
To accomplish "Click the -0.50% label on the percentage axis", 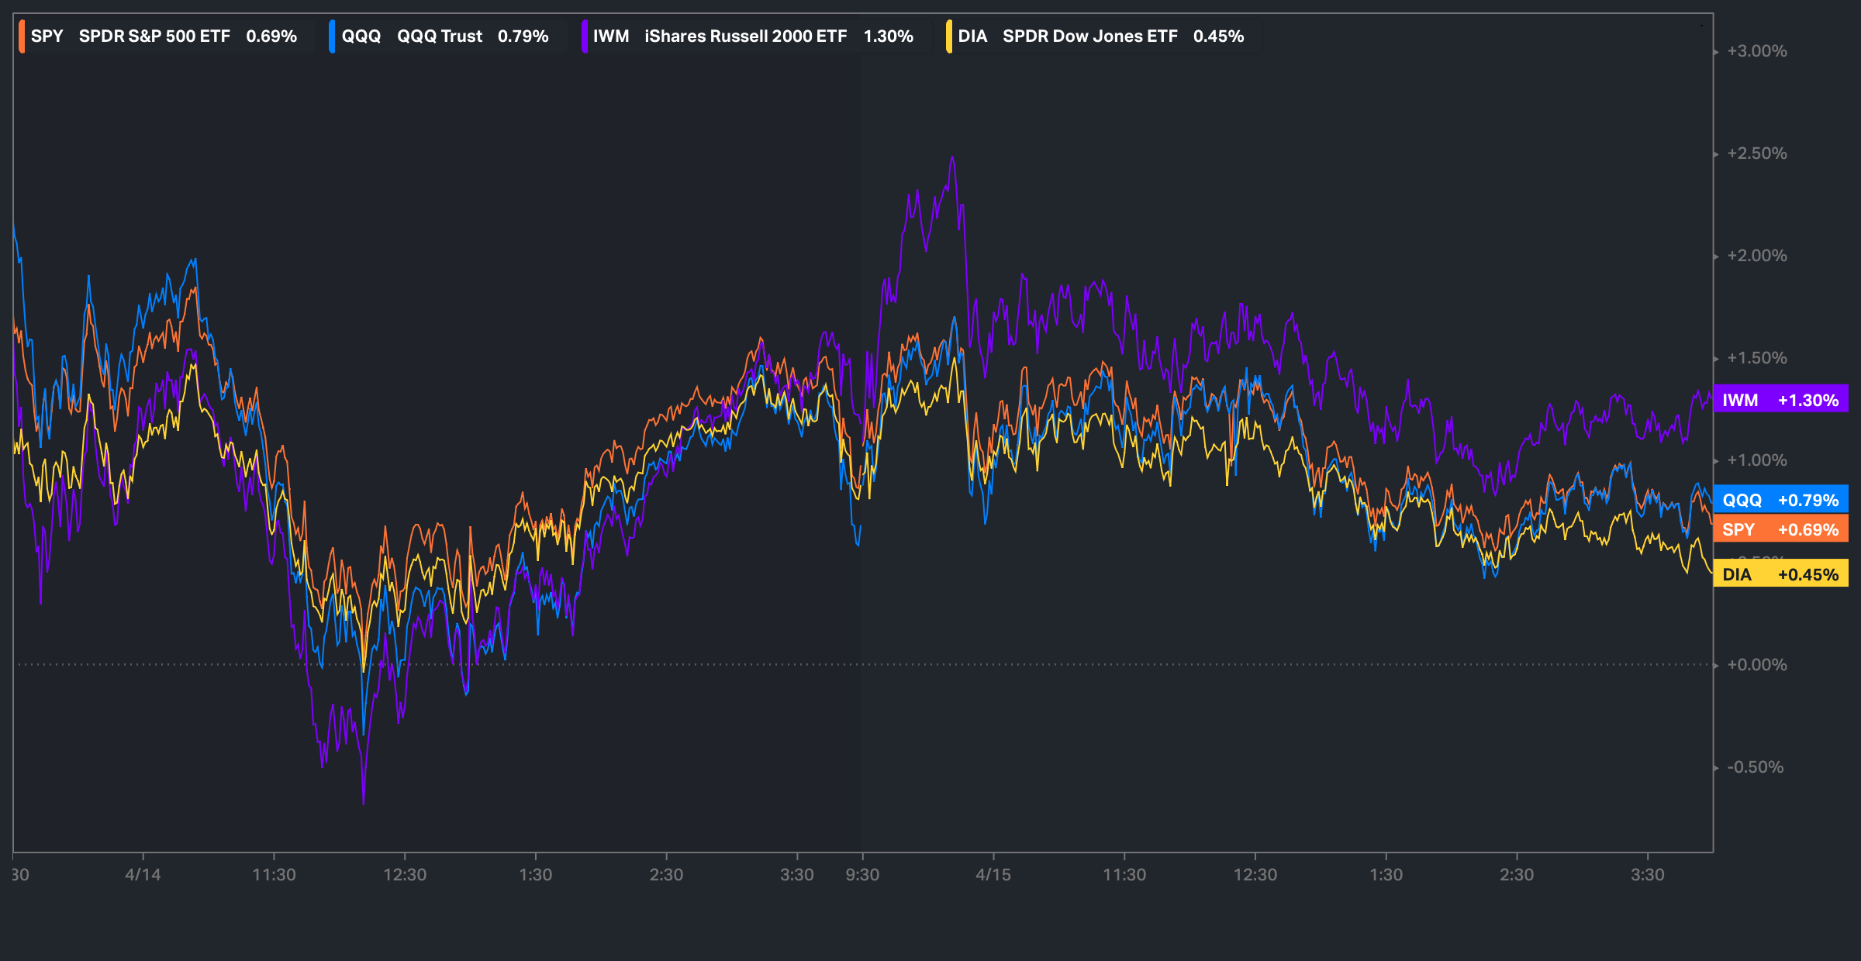I will [1755, 767].
